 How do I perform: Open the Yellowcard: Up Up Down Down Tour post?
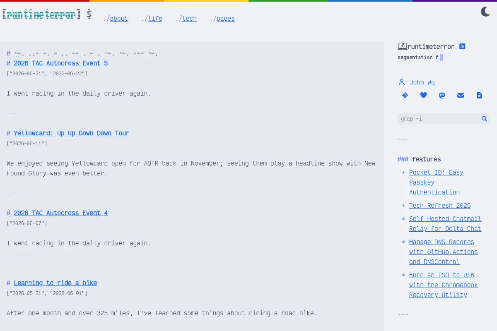coord(72,133)
